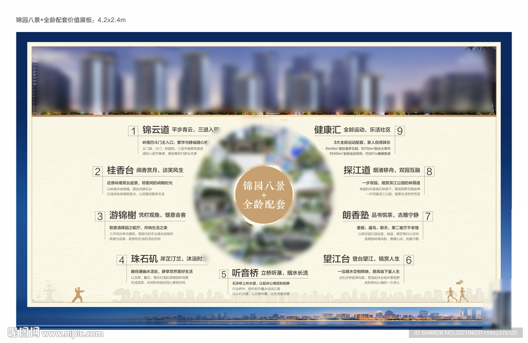
Task: Click the blurred circular garden photo collage
Action: 264,195
